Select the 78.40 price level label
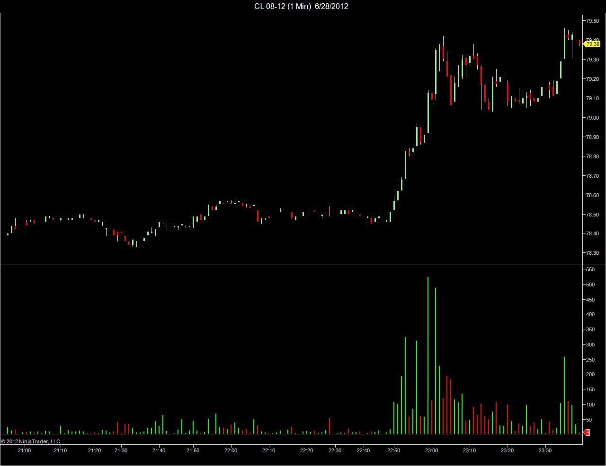 [x=592, y=233]
